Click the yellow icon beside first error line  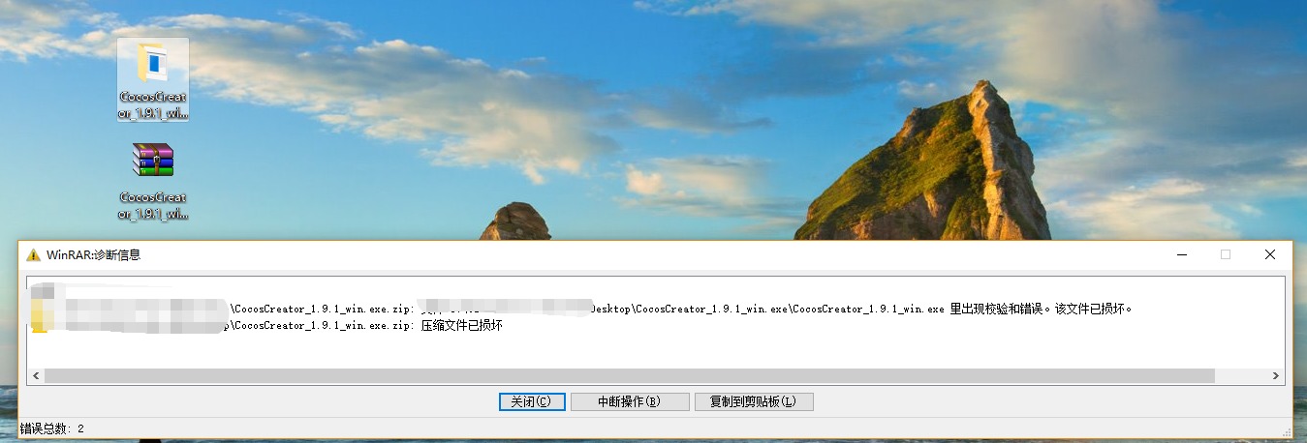[38, 309]
